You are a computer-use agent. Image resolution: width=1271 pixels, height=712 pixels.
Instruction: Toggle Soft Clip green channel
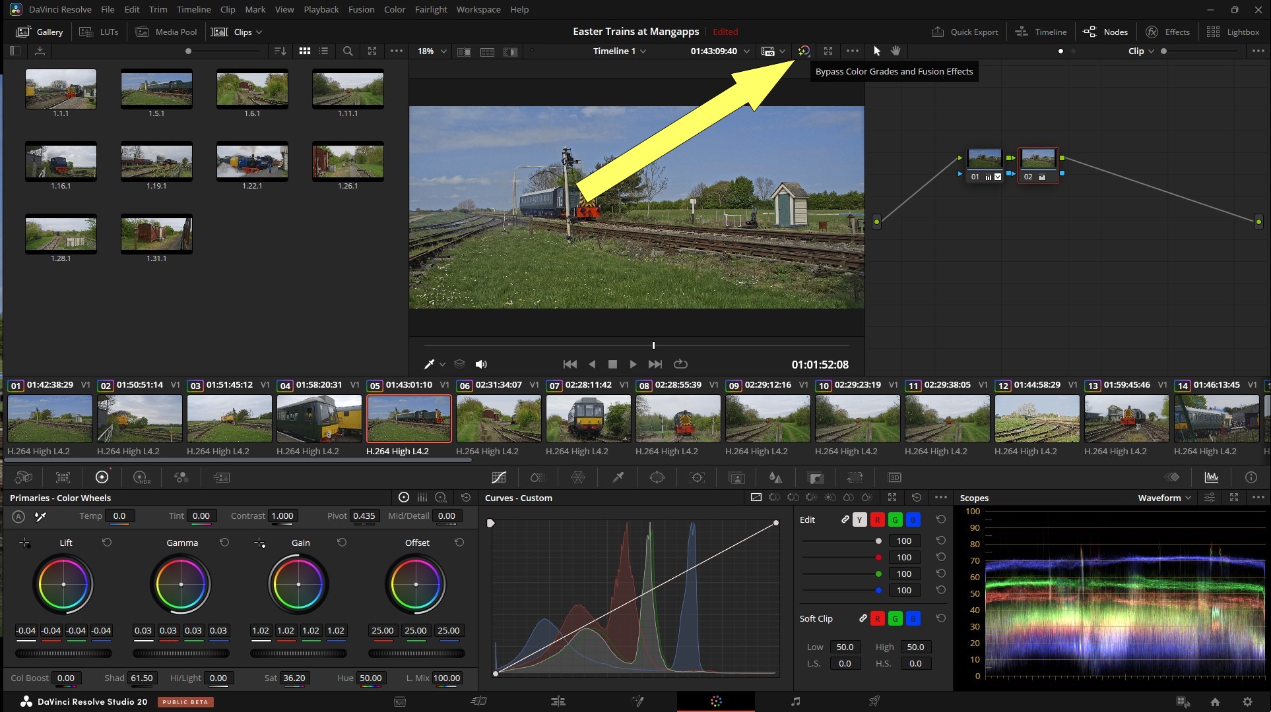point(895,619)
